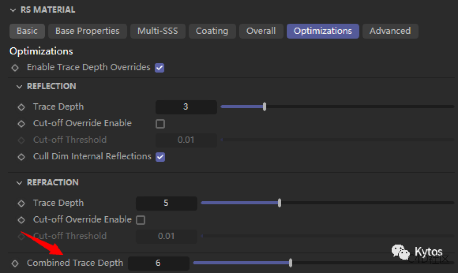This screenshot has height=273, width=458.
Task: Collapse the REFRACTION group
Action: pyautogui.click(x=19, y=183)
